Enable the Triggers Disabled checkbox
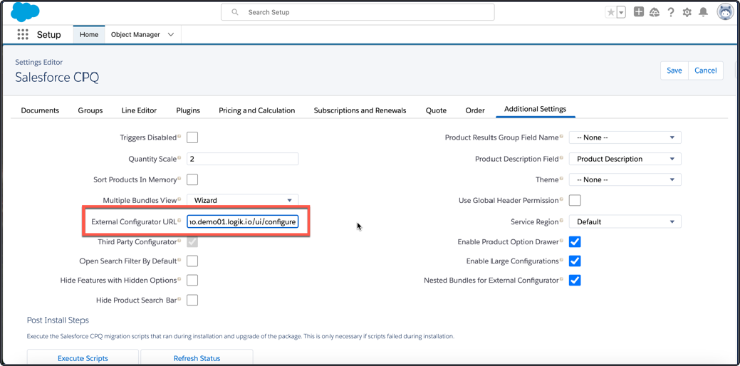This screenshot has width=740, height=366. [x=192, y=137]
